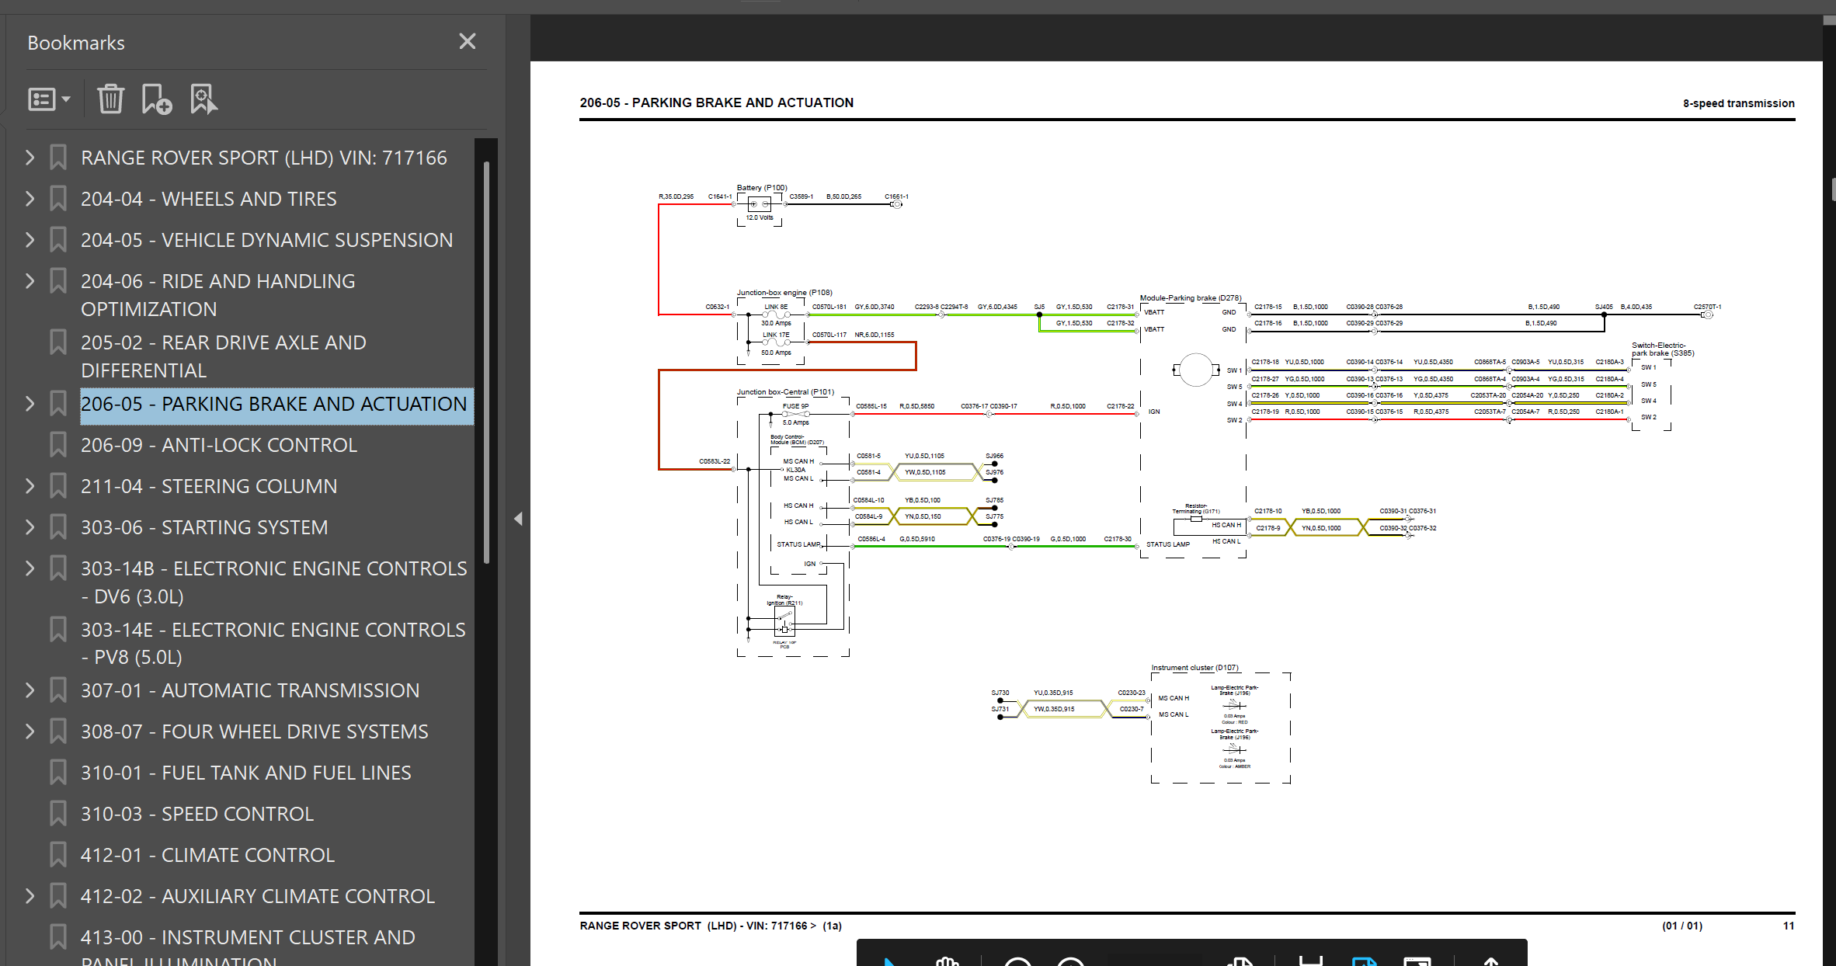Open 211-04 - STEERING COLUMN bookmark
The height and width of the screenshot is (966, 1836).
click(x=209, y=486)
